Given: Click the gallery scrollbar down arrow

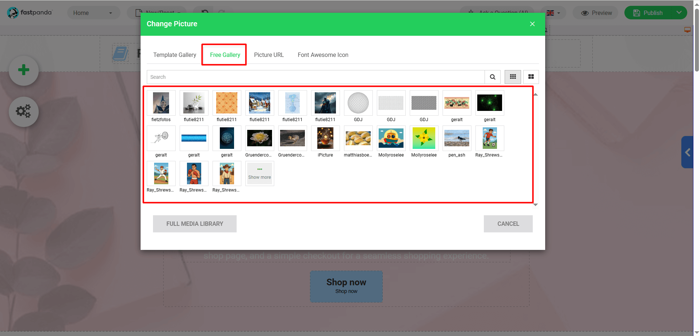Looking at the screenshot, I should [x=535, y=205].
